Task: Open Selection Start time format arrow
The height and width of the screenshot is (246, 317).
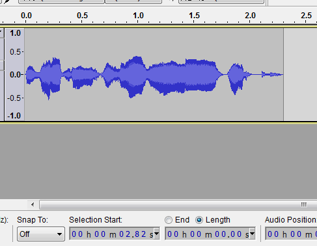Action: point(157,234)
